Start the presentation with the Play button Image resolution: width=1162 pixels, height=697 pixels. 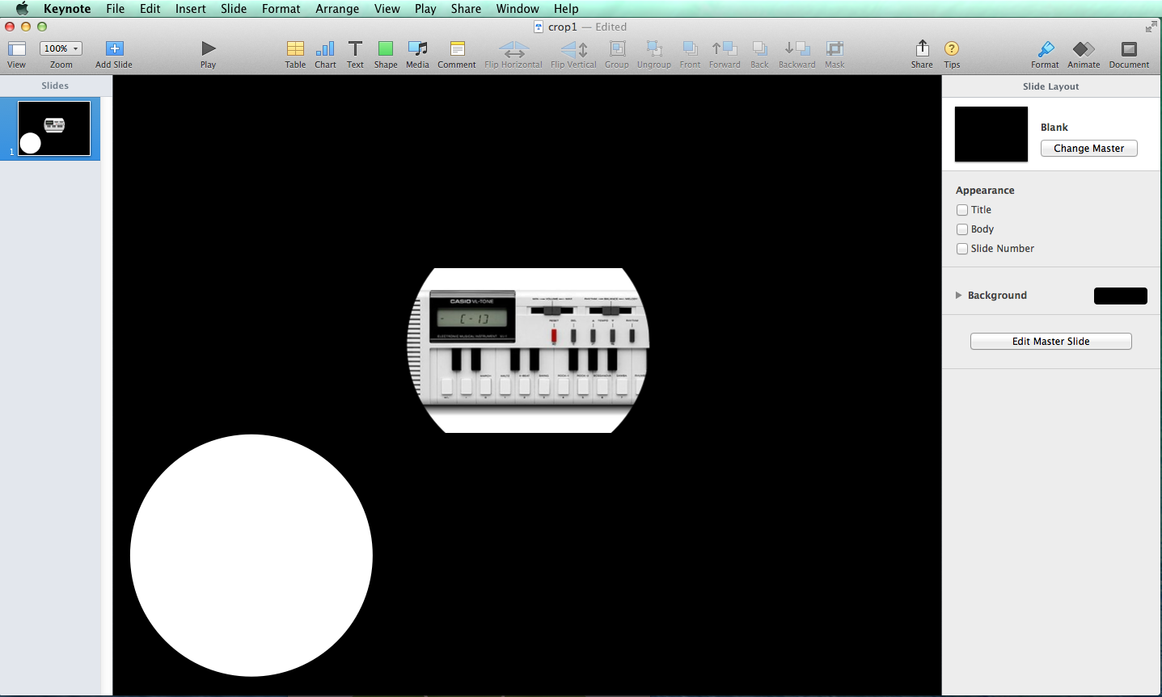(208, 54)
